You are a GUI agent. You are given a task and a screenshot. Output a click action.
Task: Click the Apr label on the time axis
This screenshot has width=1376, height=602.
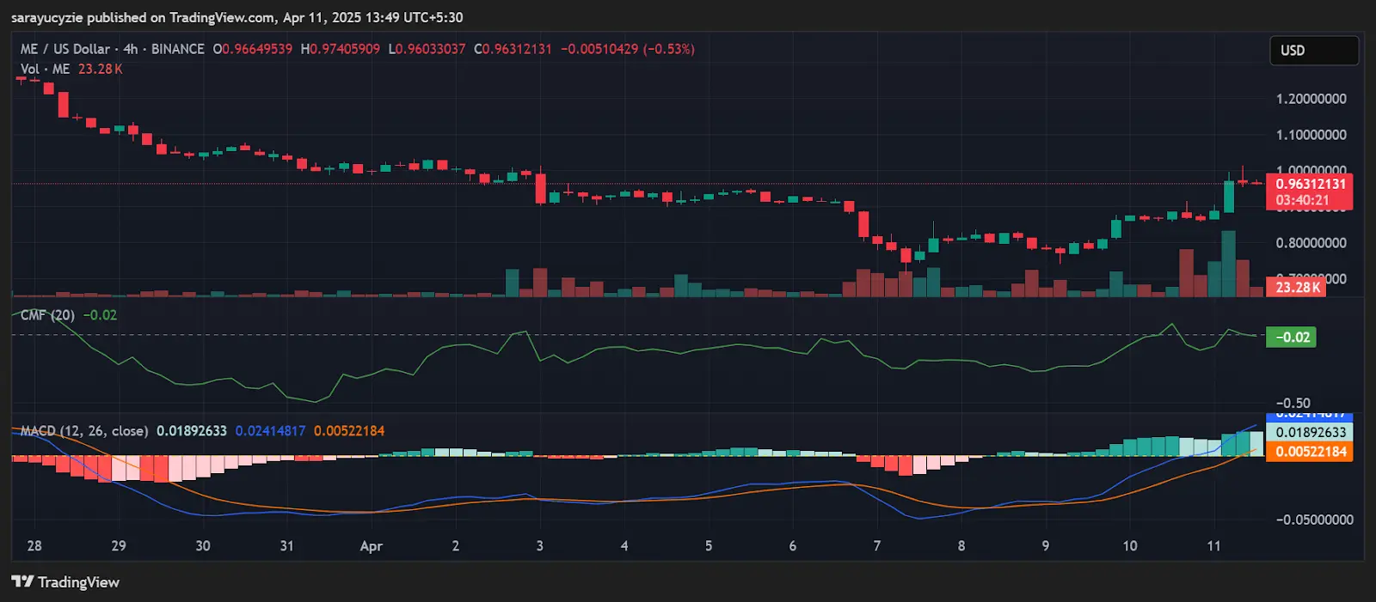[372, 546]
